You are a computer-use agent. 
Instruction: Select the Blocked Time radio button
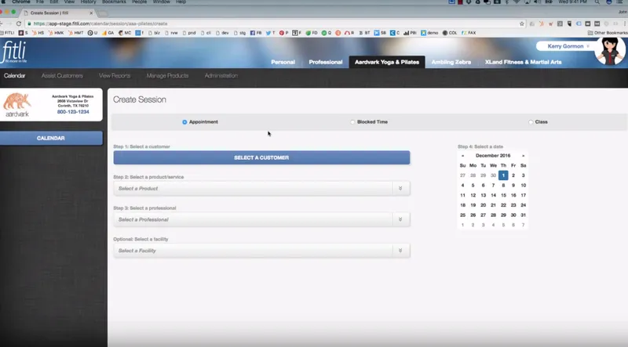pyautogui.click(x=352, y=122)
